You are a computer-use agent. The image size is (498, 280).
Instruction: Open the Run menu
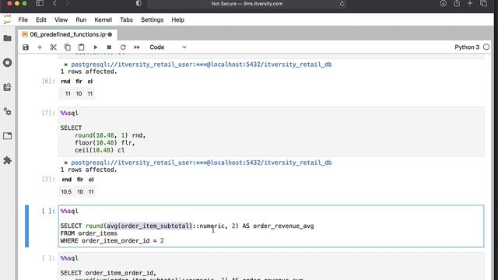click(81, 19)
